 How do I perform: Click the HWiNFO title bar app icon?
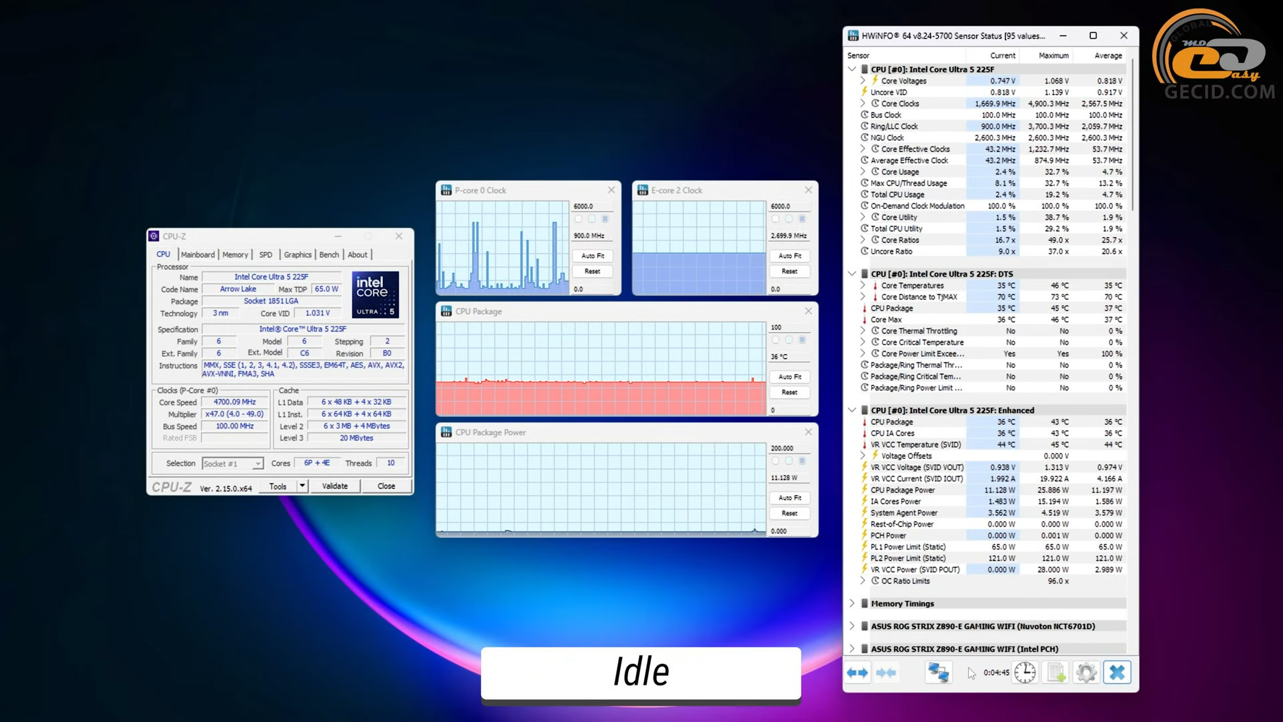pyautogui.click(x=853, y=35)
